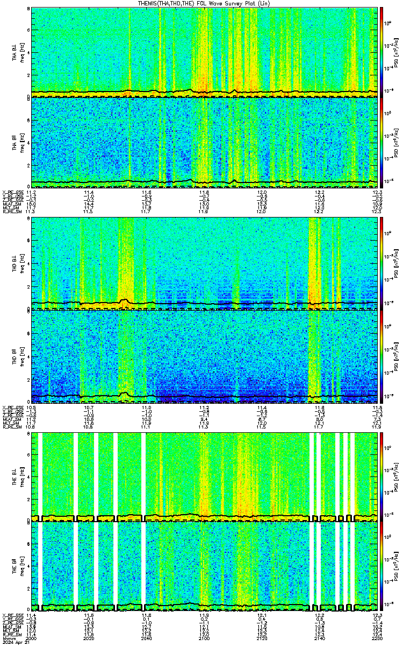Image resolution: width=403 pixels, height=646 pixels.
Task: Click the 2020 time tick label
Action: (x=89, y=639)
